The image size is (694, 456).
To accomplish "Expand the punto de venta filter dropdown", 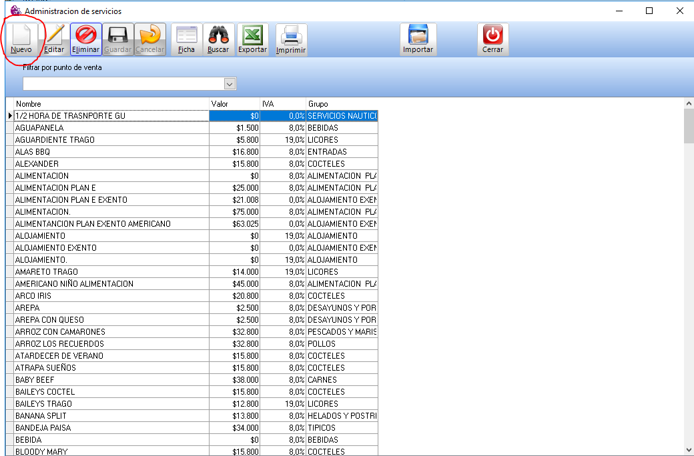I will [x=230, y=84].
